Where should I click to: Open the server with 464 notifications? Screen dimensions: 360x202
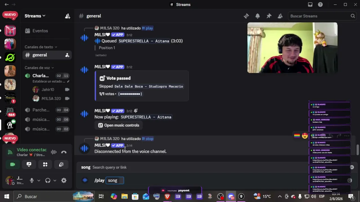10,111
